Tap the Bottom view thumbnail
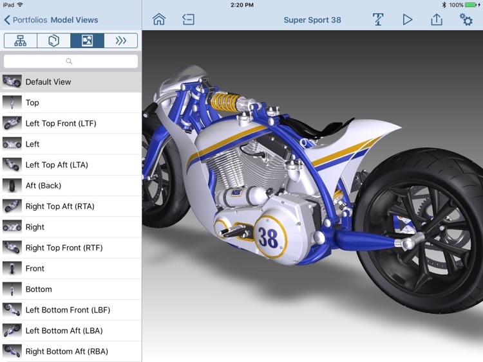 pos(12,289)
